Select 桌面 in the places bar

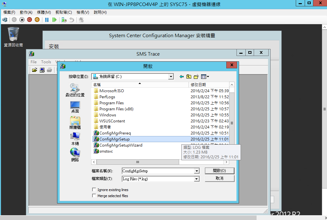tap(75, 107)
